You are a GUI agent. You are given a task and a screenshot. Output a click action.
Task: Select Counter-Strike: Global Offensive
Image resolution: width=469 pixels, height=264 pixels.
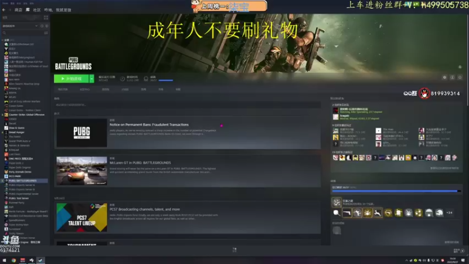click(x=26, y=114)
